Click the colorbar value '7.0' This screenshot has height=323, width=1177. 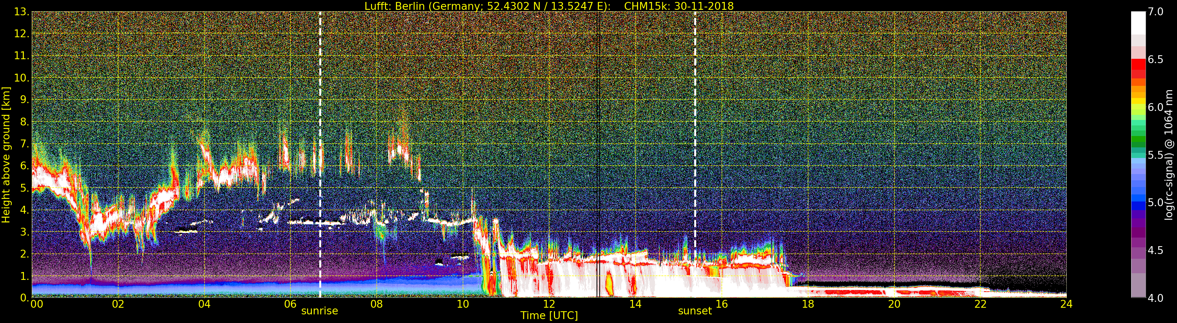pyautogui.click(x=1155, y=12)
